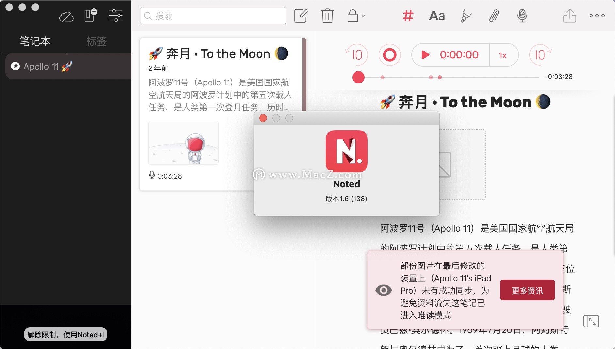Image resolution: width=615 pixels, height=349 pixels.
Task: Click the -0:03:28 remaining time label
Action: click(559, 77)
